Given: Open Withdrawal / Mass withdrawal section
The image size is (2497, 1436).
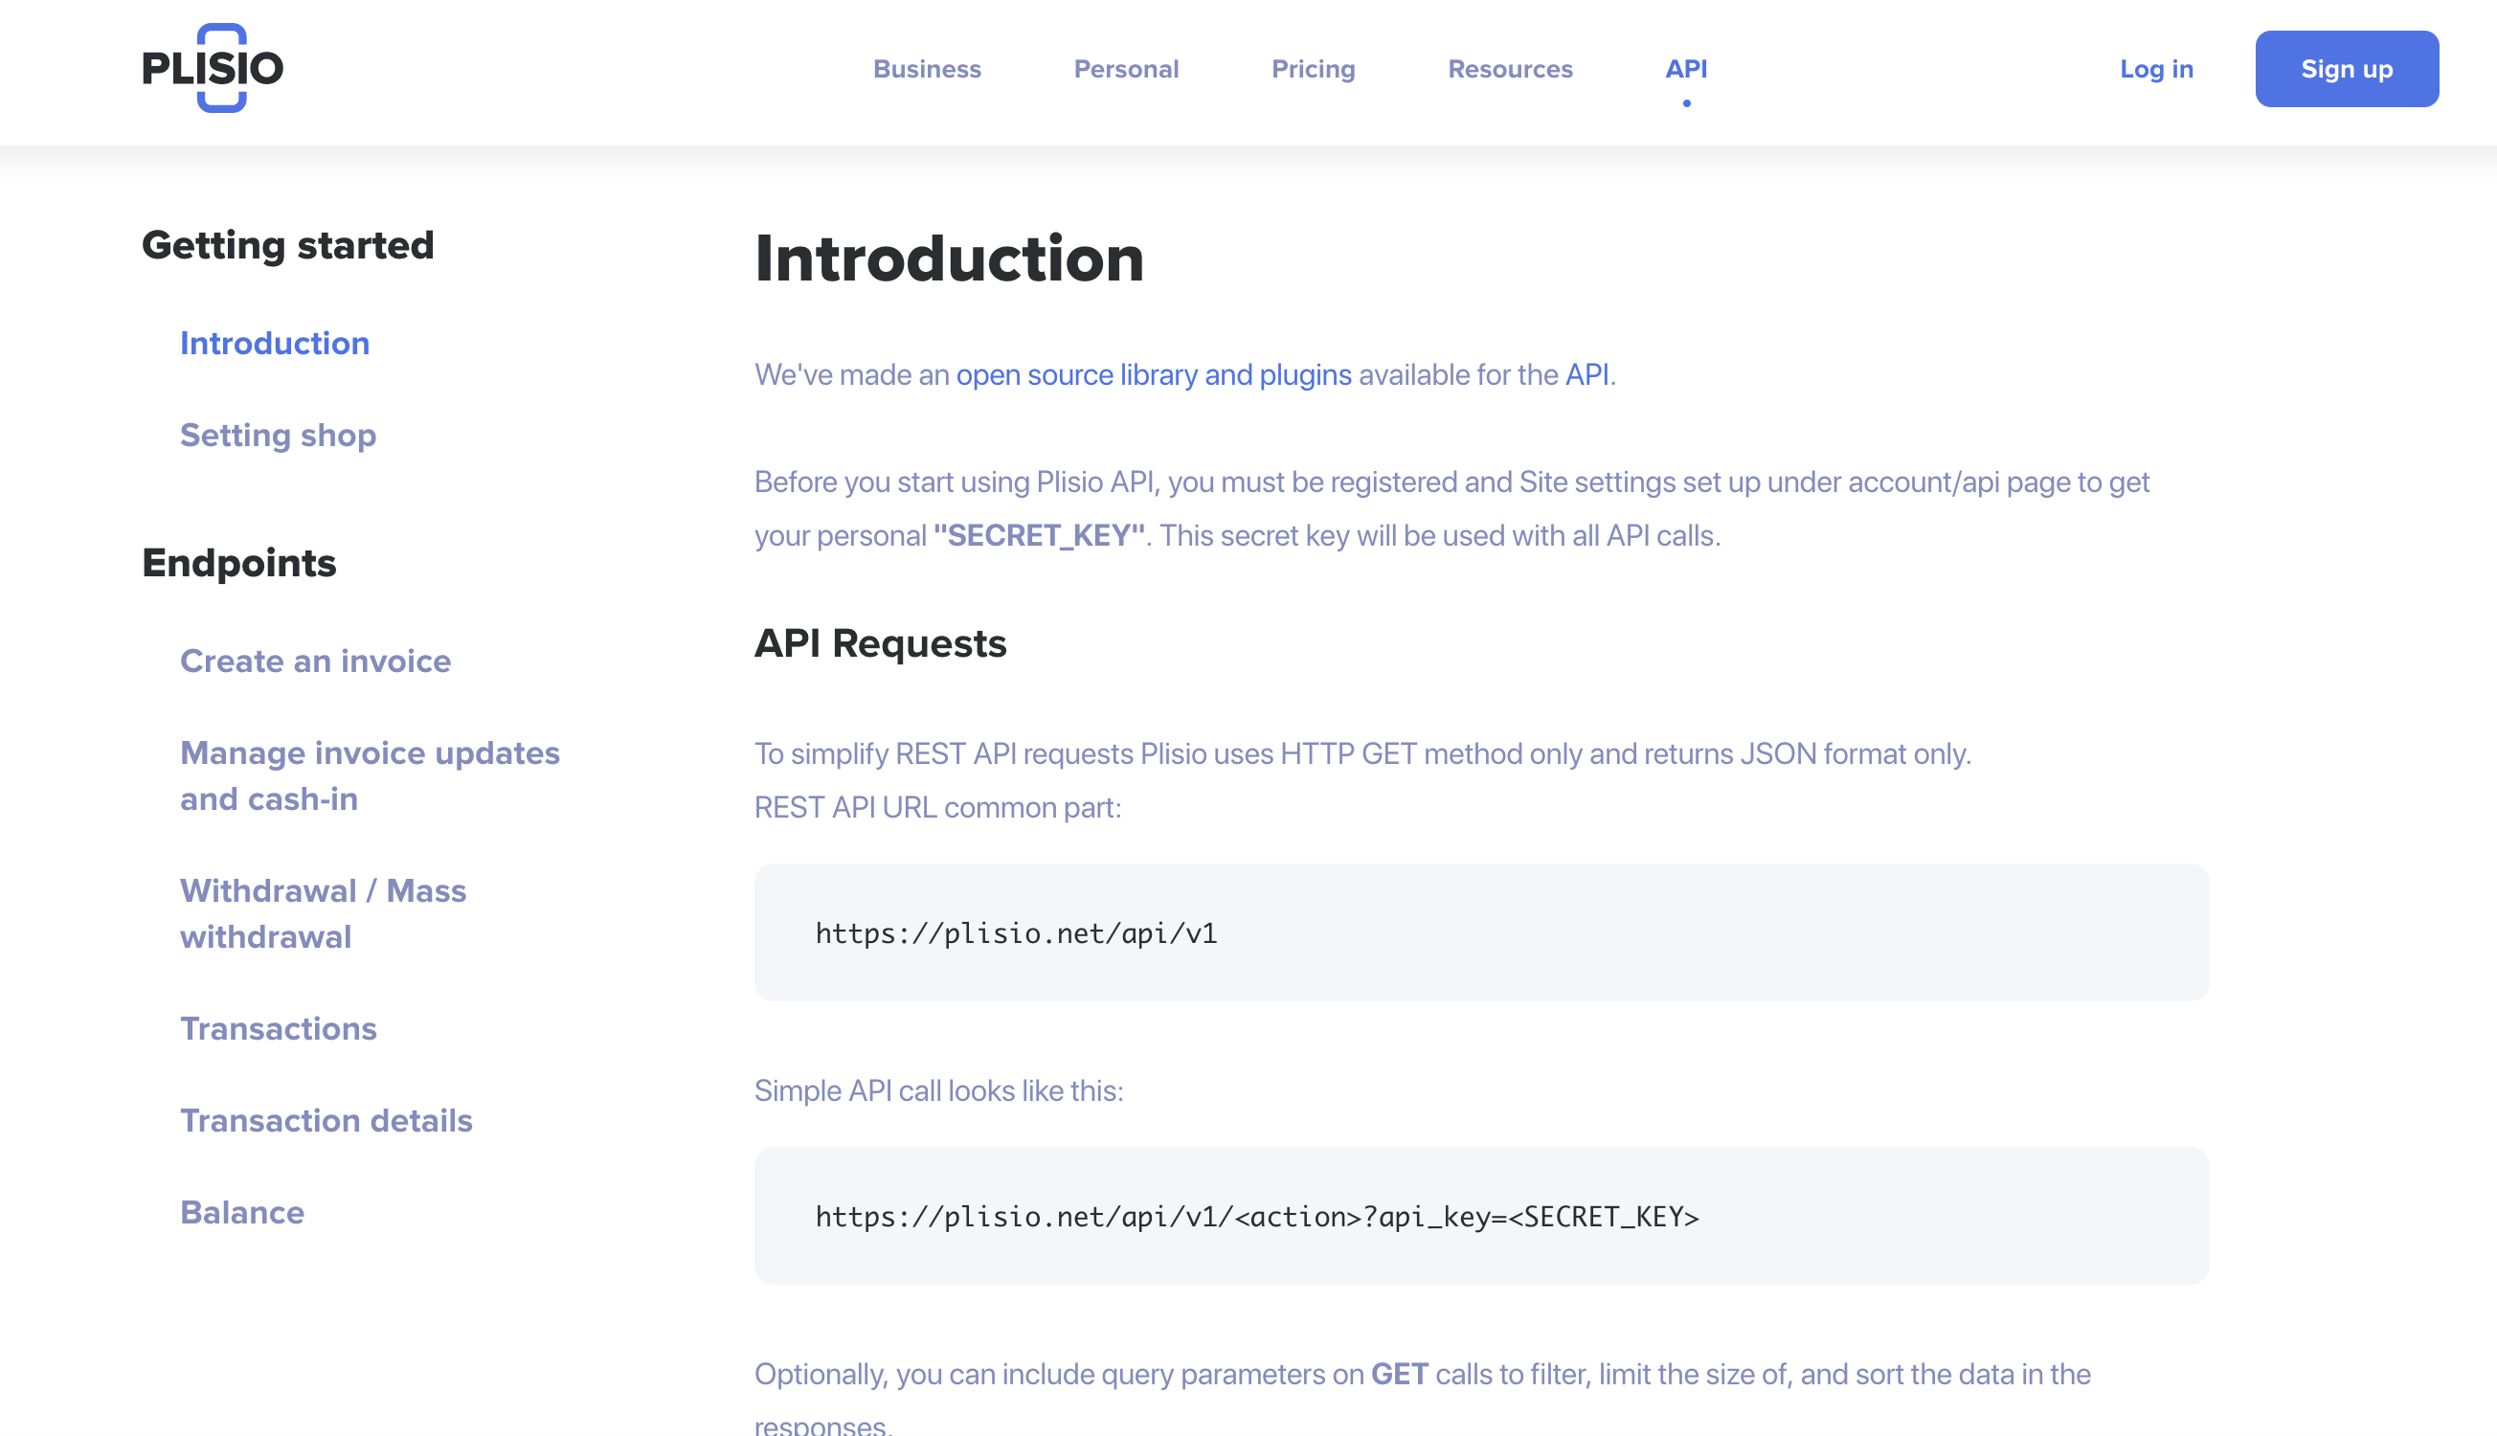Looking at the screenshot, I should (324, 913).
